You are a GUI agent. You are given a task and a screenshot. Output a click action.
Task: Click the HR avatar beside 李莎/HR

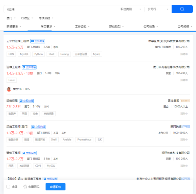(9, 89)
